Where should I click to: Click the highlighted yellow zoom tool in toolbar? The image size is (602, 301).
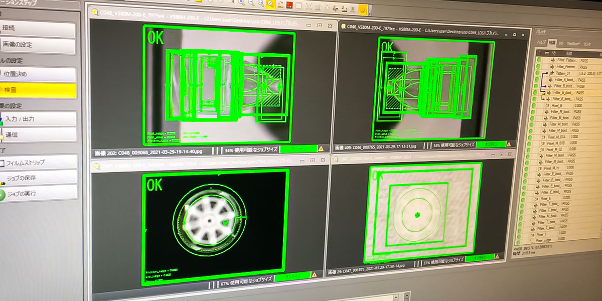(270, 4)
